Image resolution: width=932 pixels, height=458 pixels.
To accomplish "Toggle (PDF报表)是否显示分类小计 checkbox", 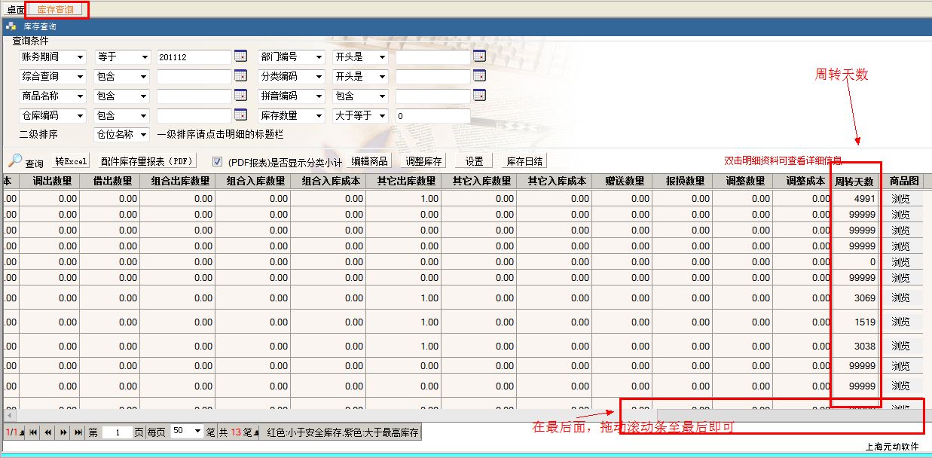I will pos(217,161).
